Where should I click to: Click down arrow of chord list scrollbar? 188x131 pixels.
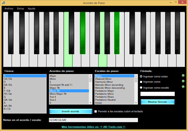pos(91,103)
